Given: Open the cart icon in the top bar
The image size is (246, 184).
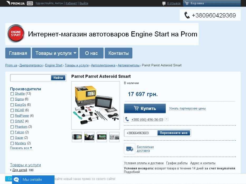Looking at the screenshot, I should (187, 3).
